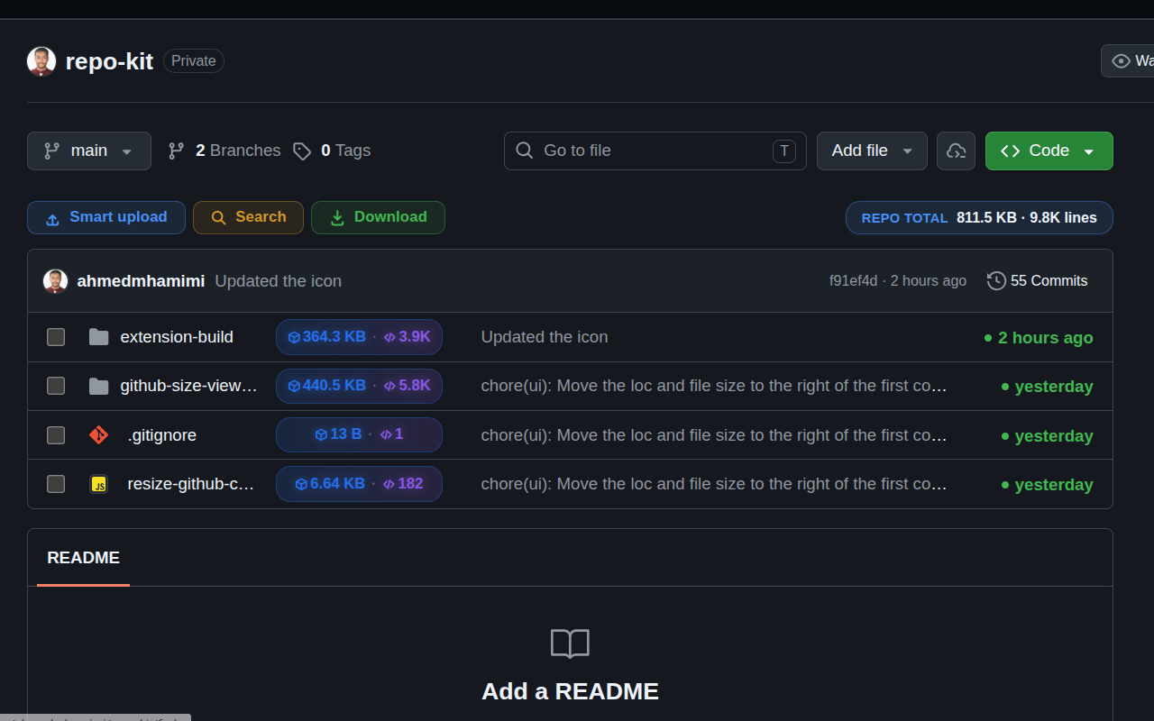Viewport: 1154px width, 721px height.
Task: Click the 5.8K line count
Action: (415, 386)
